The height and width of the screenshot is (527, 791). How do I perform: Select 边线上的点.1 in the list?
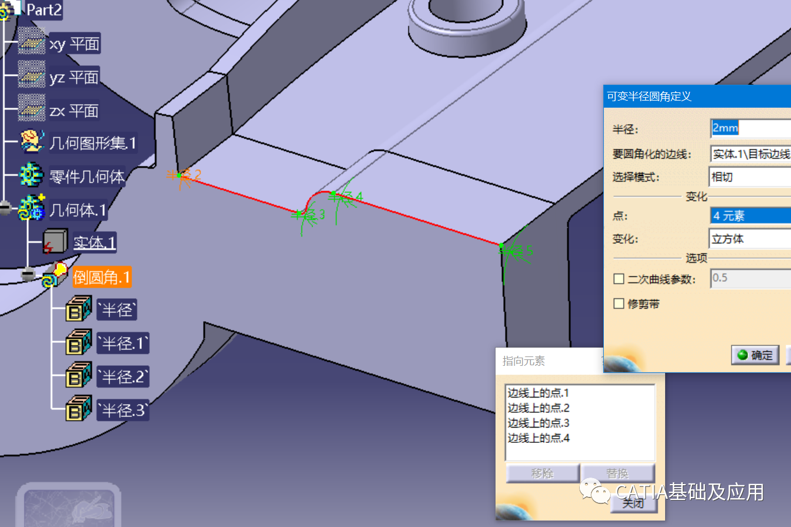[x=539, y=393]
